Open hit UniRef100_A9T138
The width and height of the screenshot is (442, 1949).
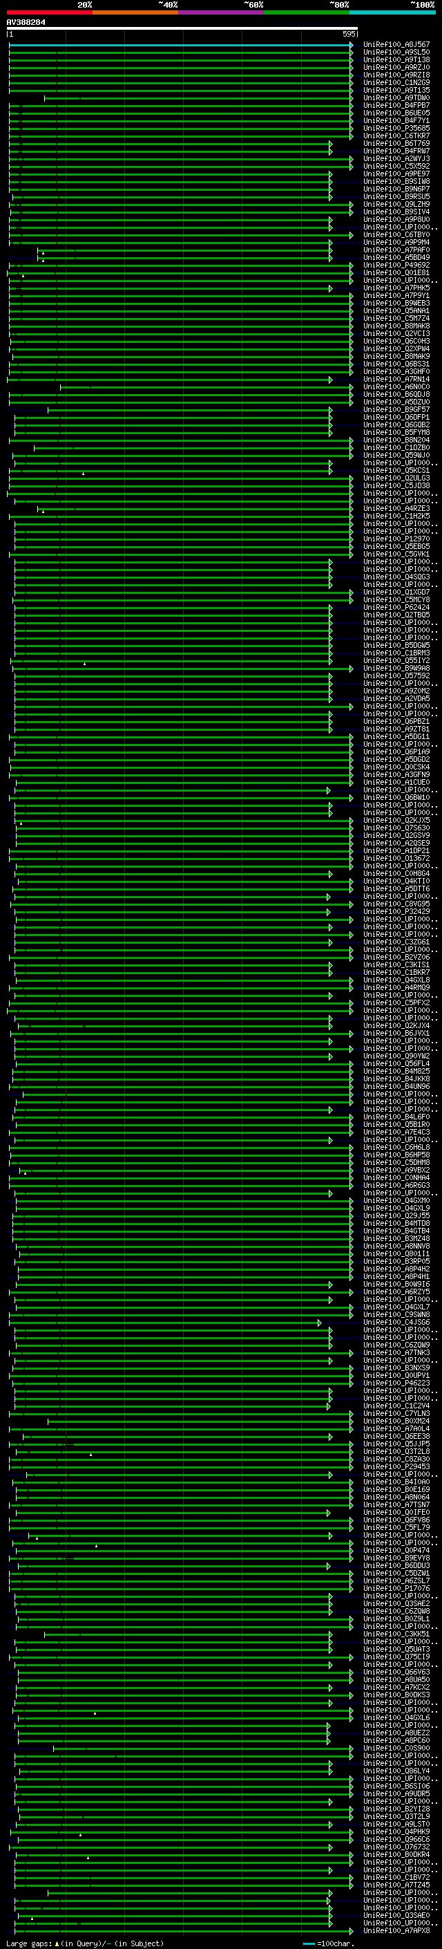pyautogui.click(x=396, y=59)
